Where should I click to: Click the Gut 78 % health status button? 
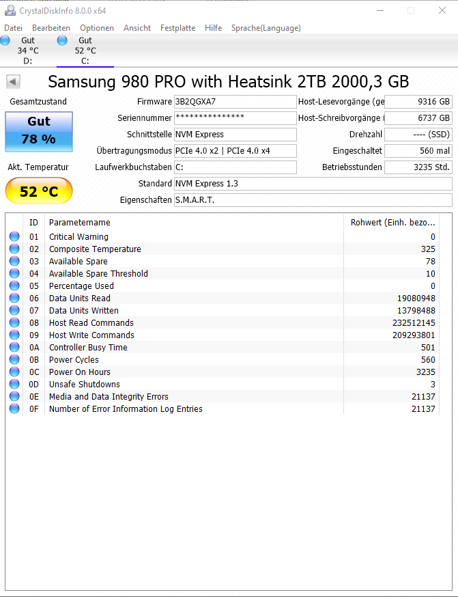click(x=39, y=132)
